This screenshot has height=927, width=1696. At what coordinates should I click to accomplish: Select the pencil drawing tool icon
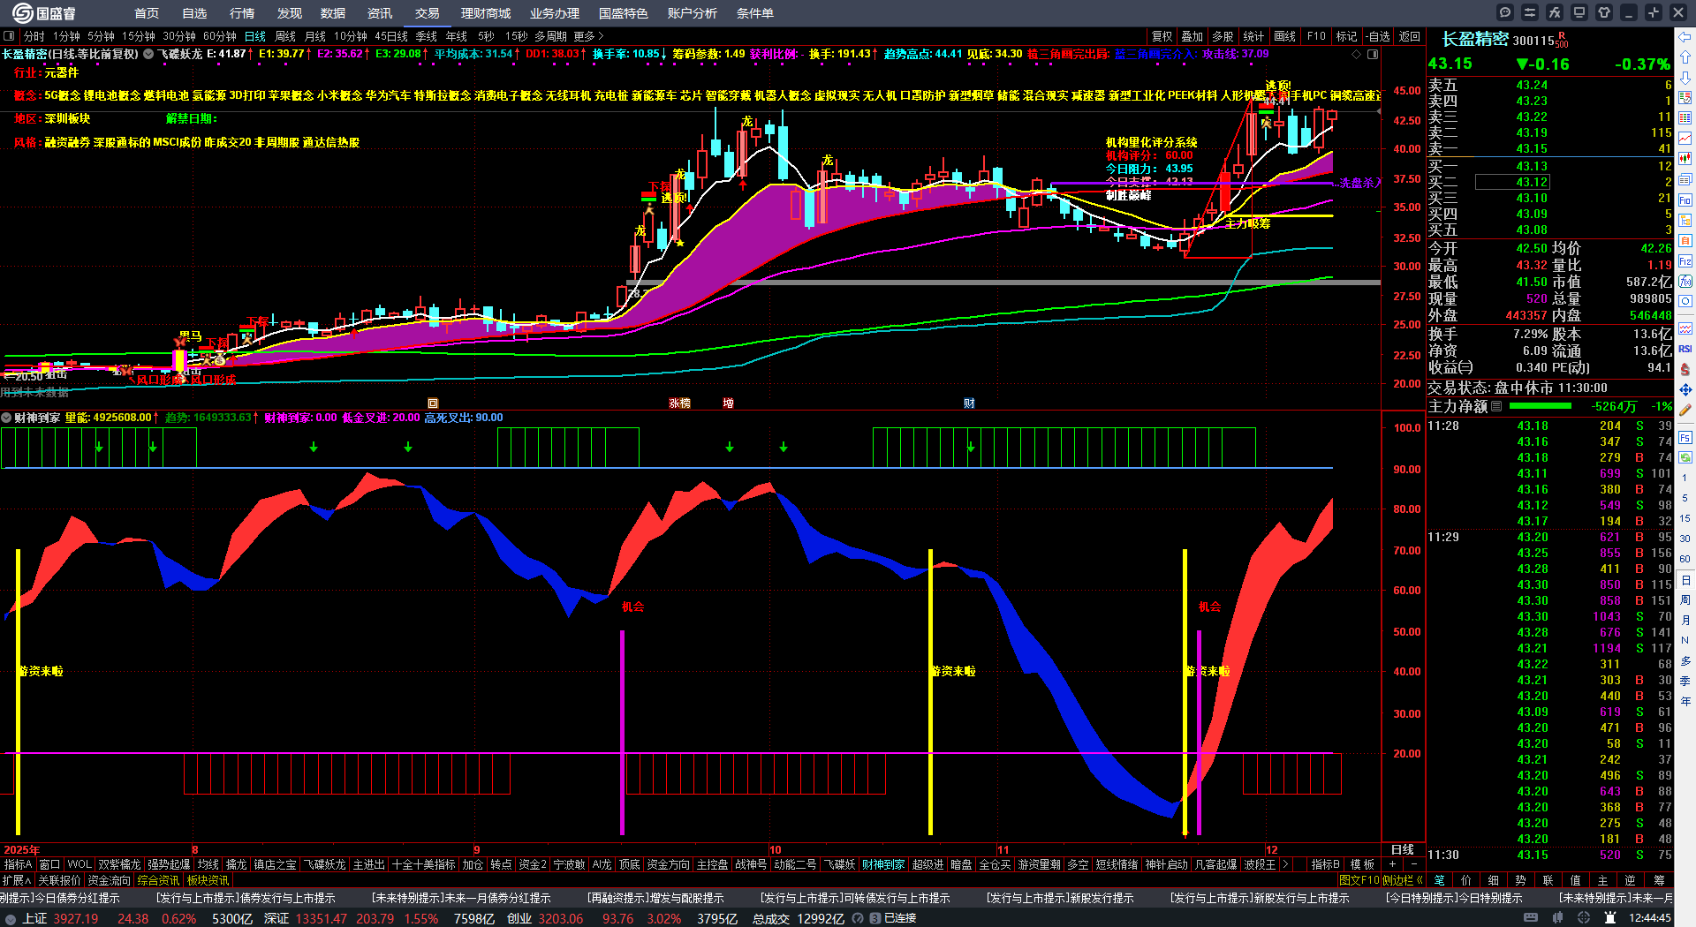(1685, 410)
